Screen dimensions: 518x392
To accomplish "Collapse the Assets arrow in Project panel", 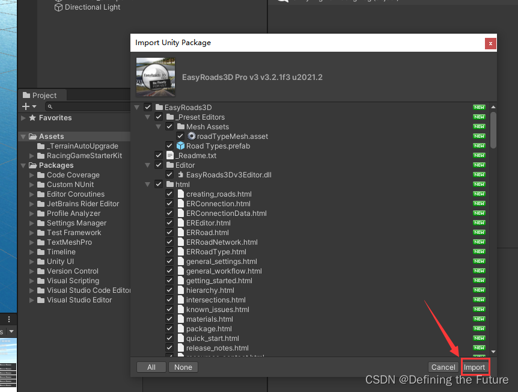I will (23, 136).
